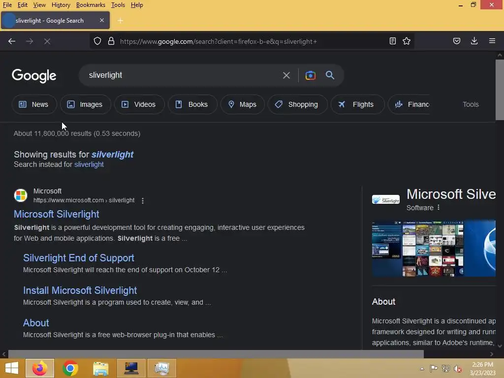
Task: Click the muted volume tray icon
Action: (457, 369)
